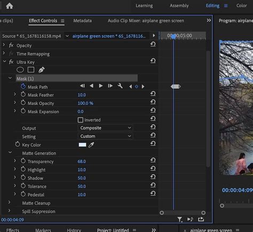This screenshot has height=232, width=253.
Task: Toggle the Inverted mask checkbox
Action: pyautogui.click(x=81, y=120)
